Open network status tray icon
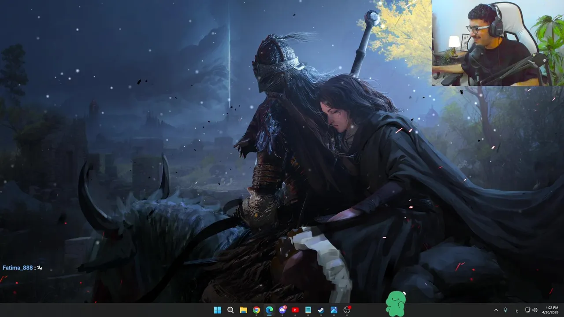 [527, 310]
